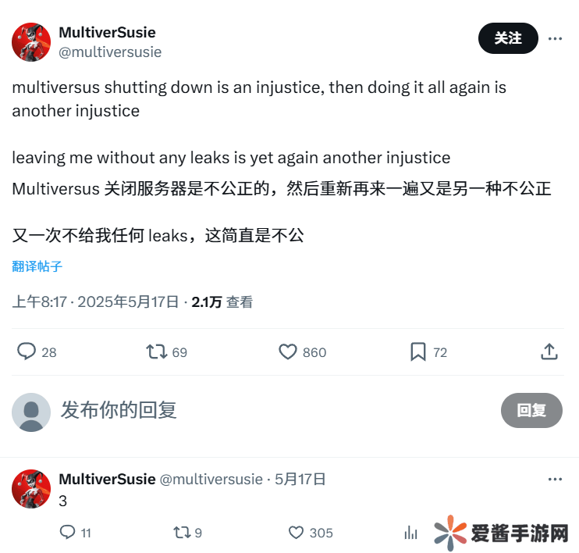Share the main post via upload icon
The image size is (579, 553).
pos(549,351)
